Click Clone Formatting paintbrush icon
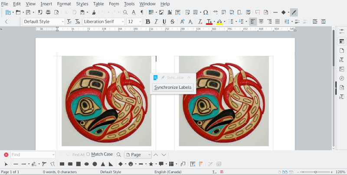Image resolution: width=347 pixels, height=175 pixels. pyautogui.click(x=94, y=13)
